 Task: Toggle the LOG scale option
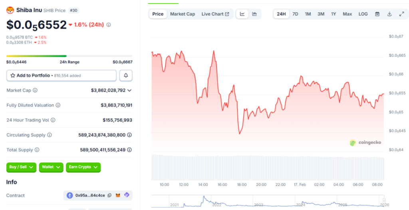click(x=363, y=14)
